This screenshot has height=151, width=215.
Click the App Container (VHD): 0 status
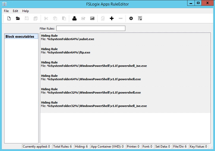tap(107, 147)
